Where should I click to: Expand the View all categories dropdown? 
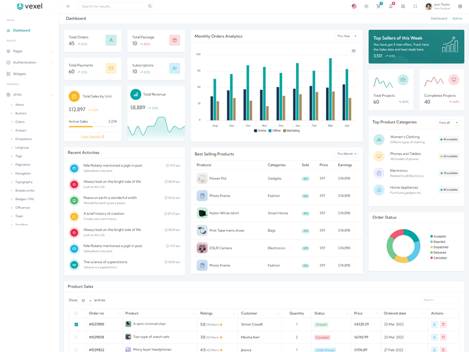tap(448, 123)
